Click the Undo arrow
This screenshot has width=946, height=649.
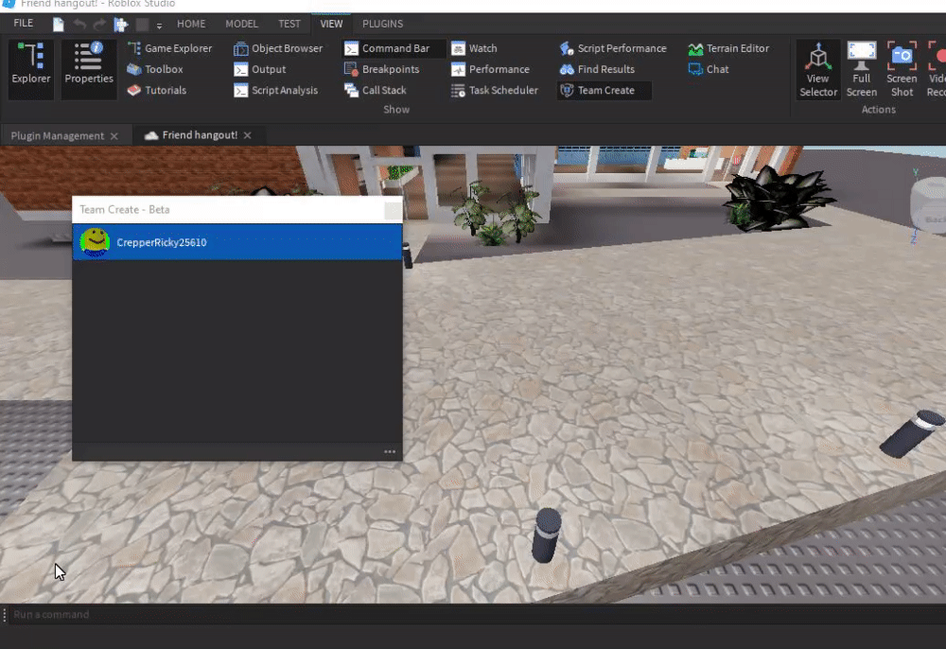pyautogui.click(x=79, y=25)
